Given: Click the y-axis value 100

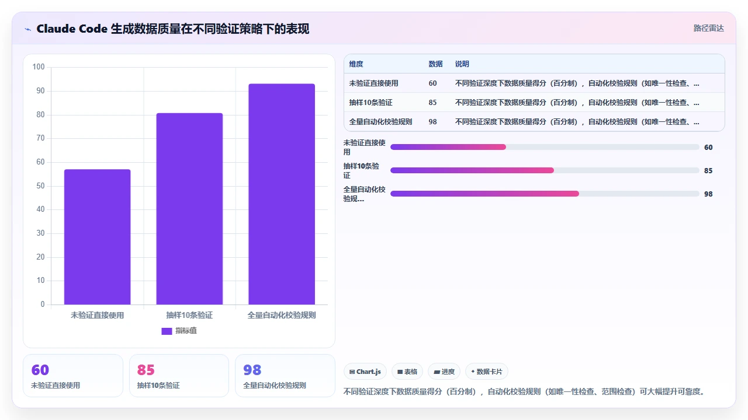Looking at the screenshot, I should tap(39, 67).
